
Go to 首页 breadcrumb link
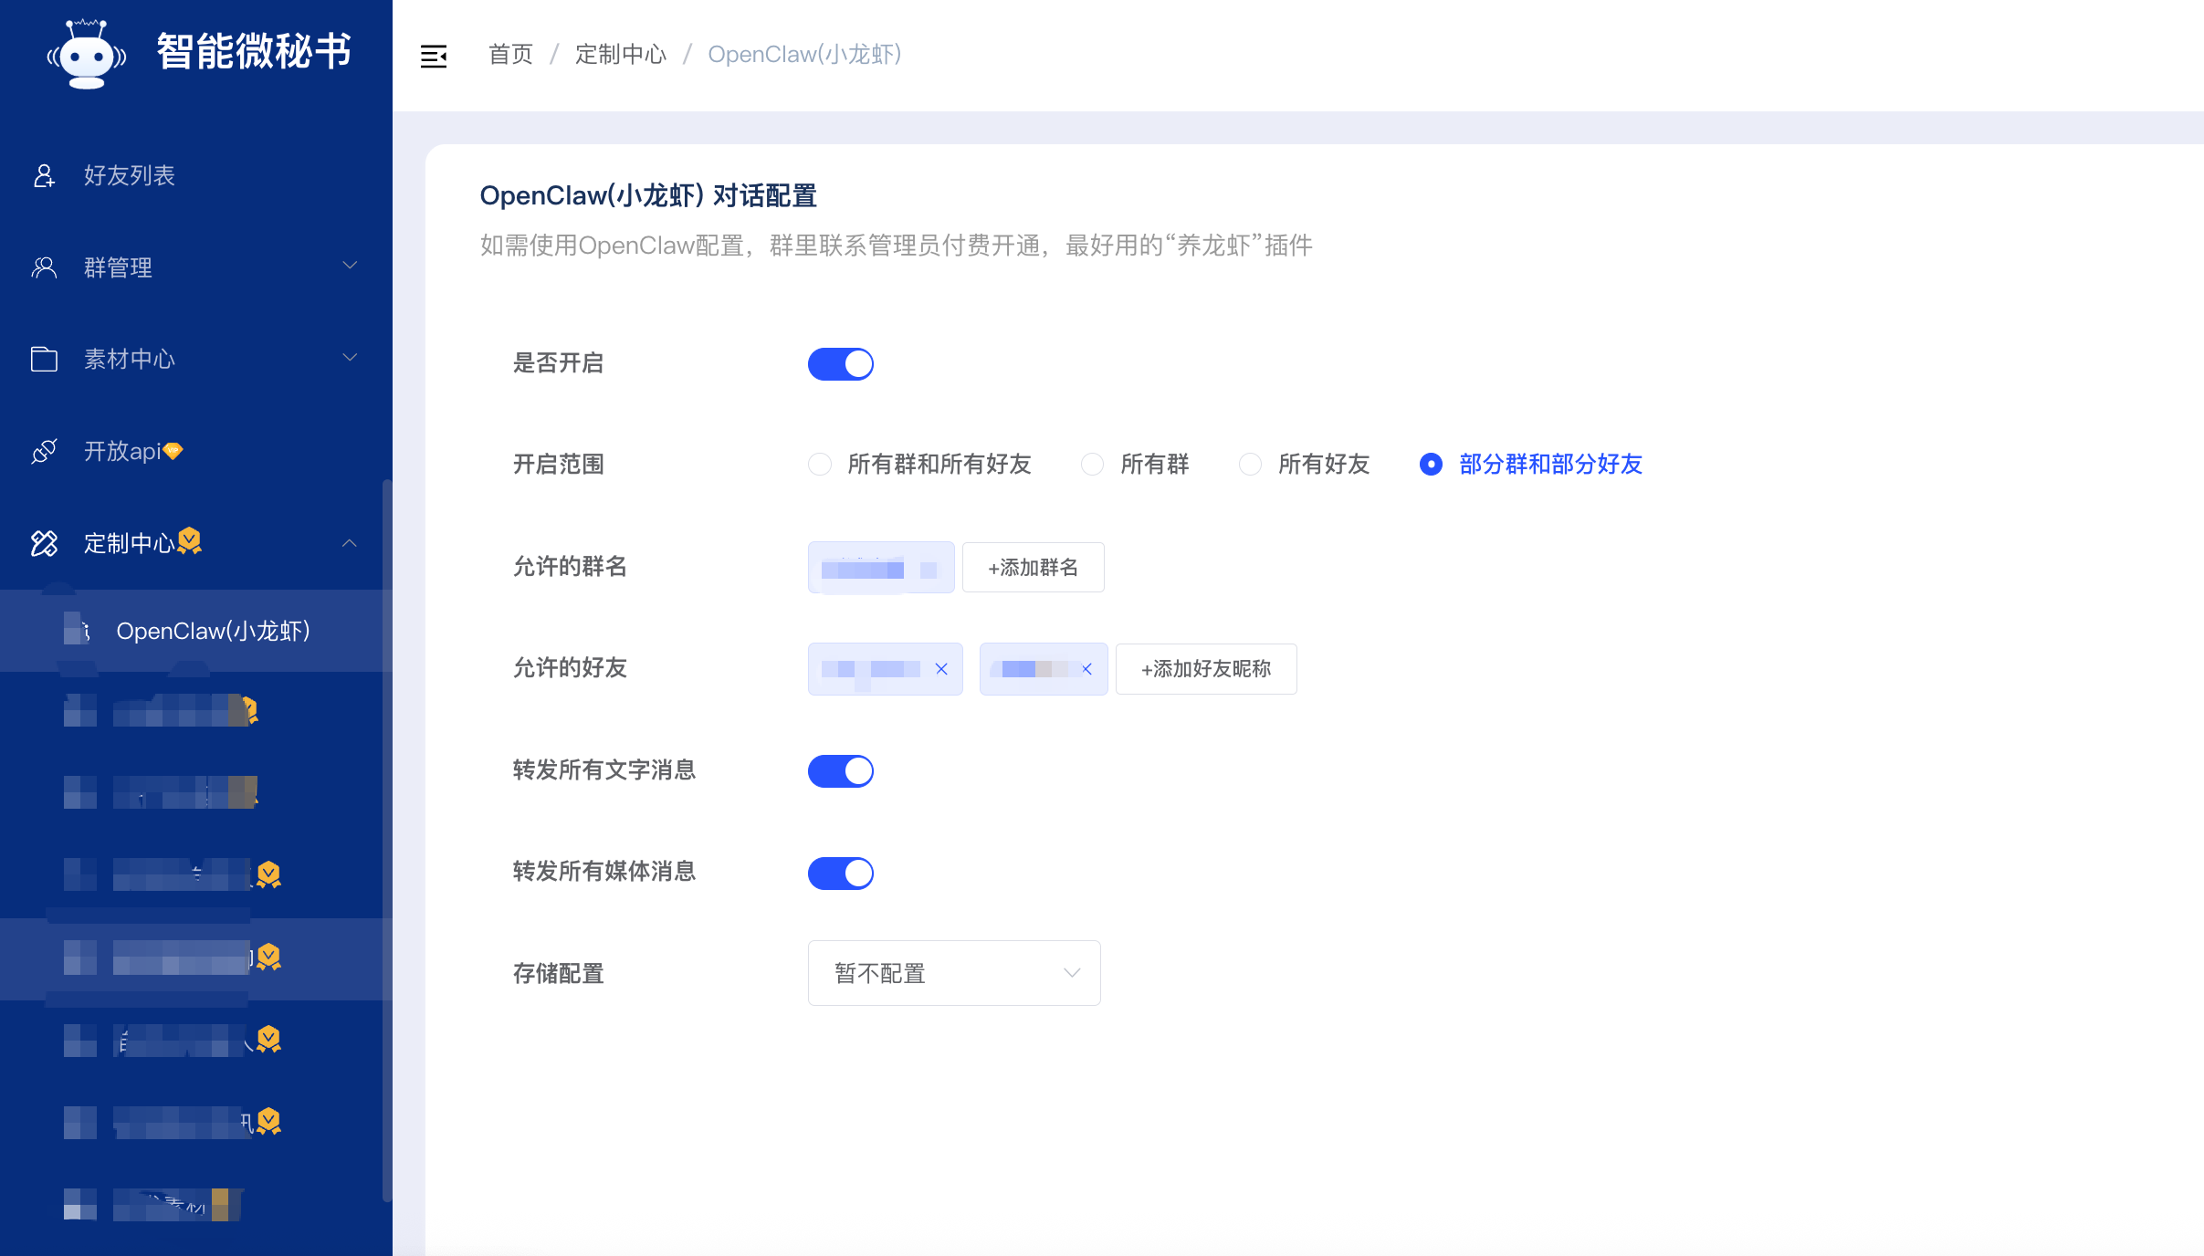(510, 55)
